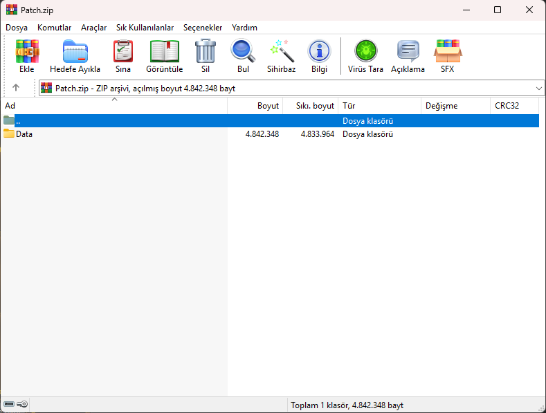
Task: Click packed size value 4.833.964
Action: [x=318, y=134]
